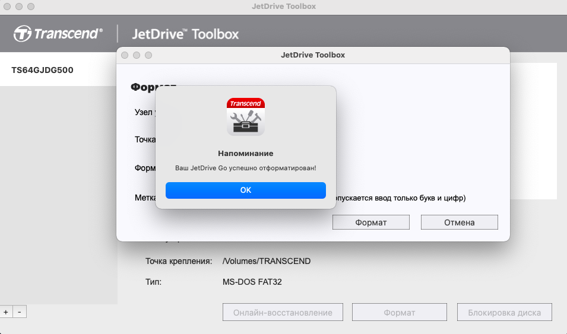Zoom the inner format dialog window
Image resolution: width=567 pixels, height=334 pixels.
click(148, 55)
